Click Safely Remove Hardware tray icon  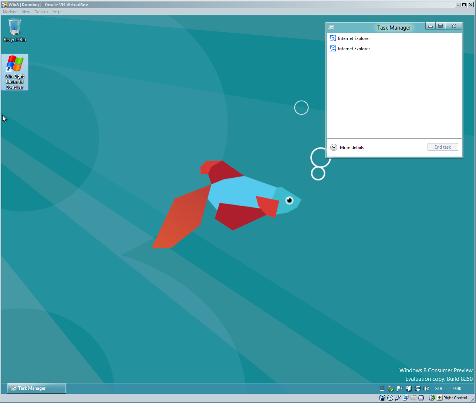391,389
